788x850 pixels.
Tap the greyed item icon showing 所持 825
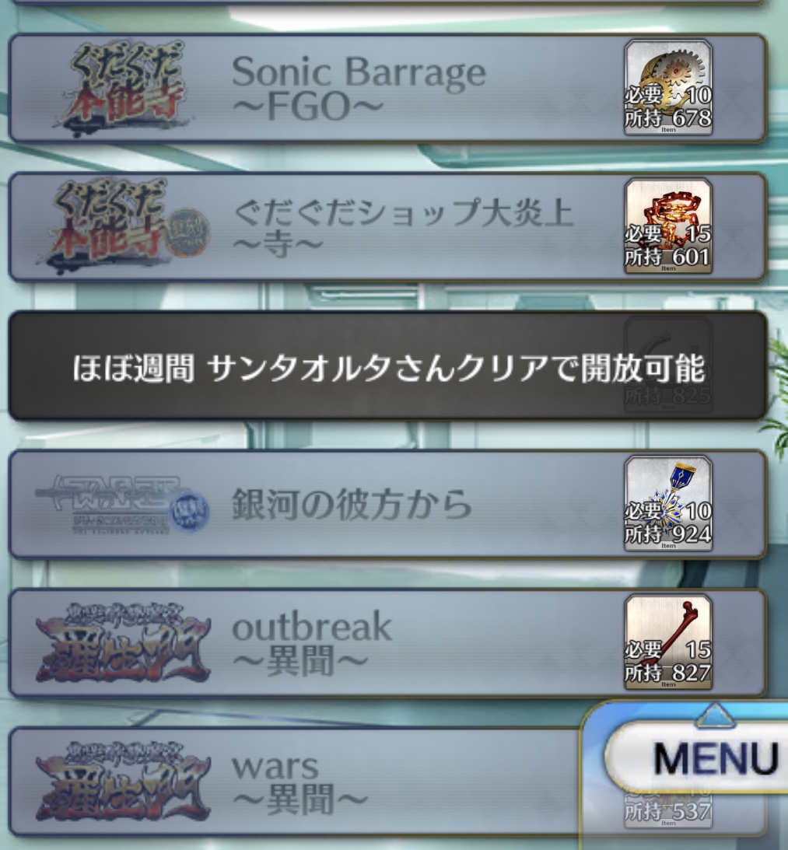pyautogui.click(x=668, y=365)
